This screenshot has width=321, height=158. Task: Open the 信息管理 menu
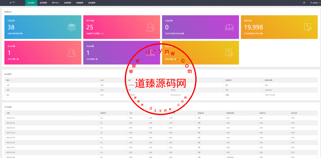pos(67,3)
